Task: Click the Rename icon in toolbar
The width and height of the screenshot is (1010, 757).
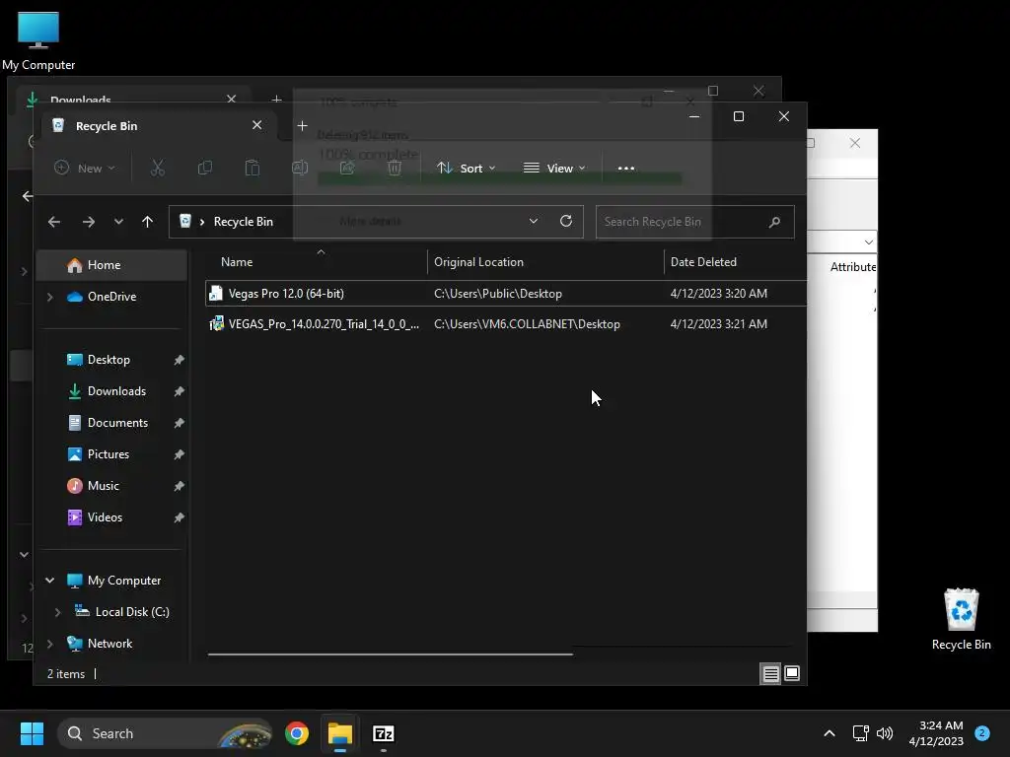Action: point(300,168)
